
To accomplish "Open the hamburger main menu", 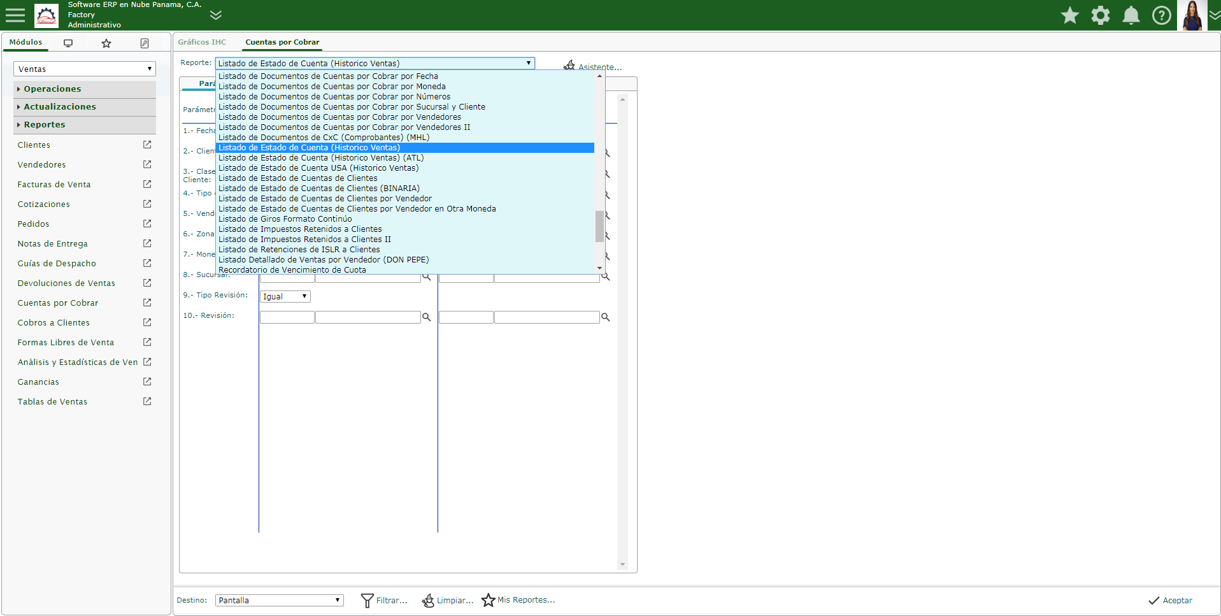I will tap(15, 15).
